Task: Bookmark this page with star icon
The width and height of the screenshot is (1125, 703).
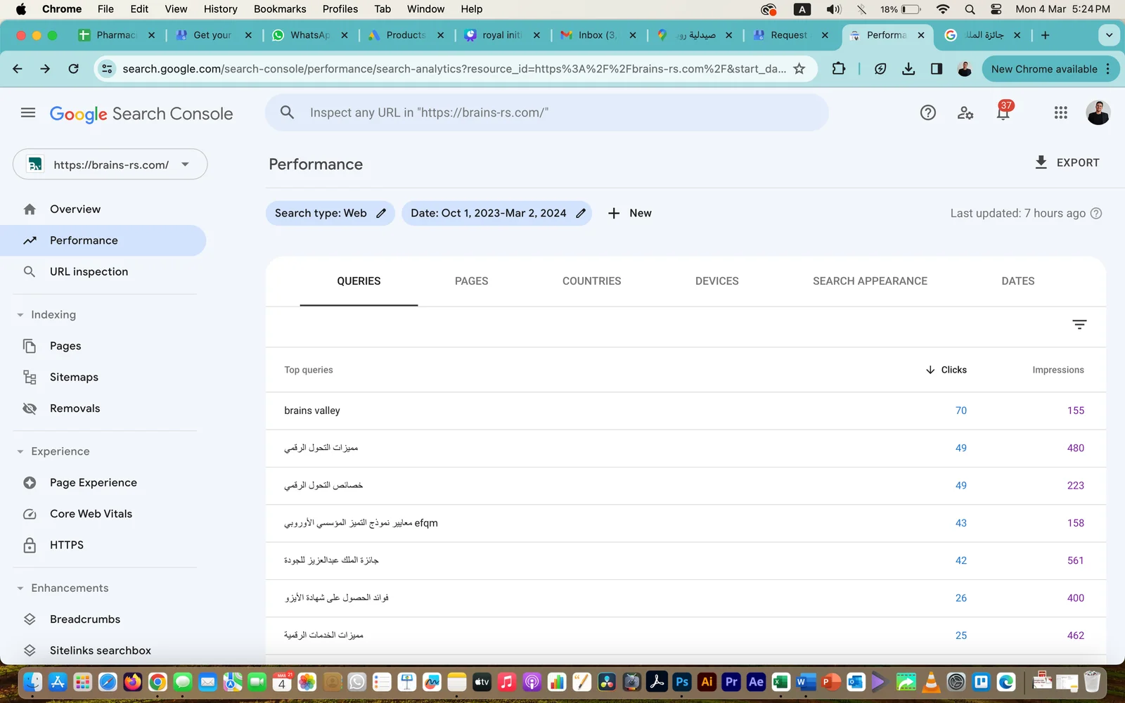Action: pos(799,69)
